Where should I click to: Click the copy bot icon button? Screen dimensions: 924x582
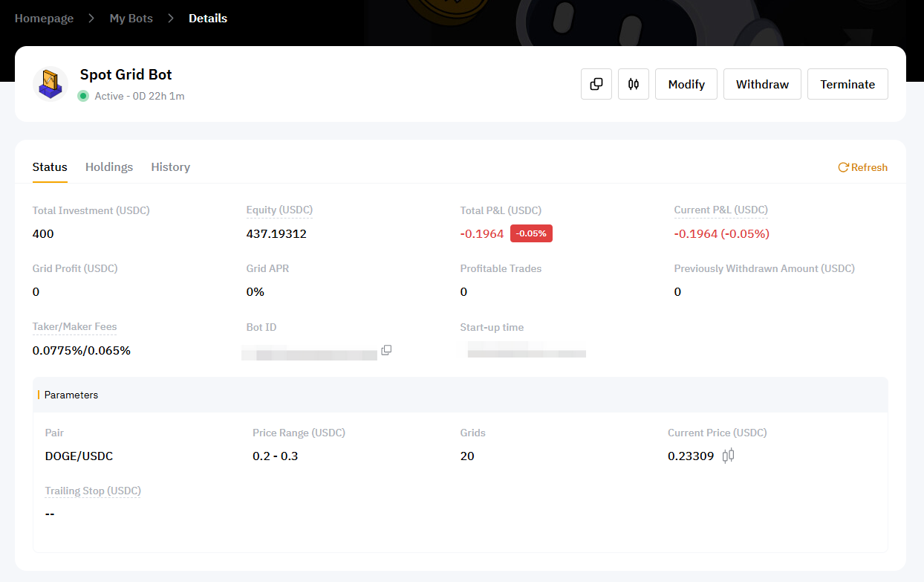coord(596,84)
